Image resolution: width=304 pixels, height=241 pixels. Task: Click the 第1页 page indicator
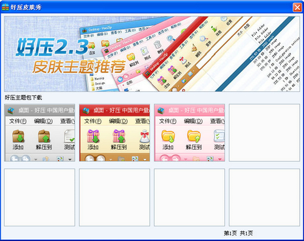coord(230,233)
